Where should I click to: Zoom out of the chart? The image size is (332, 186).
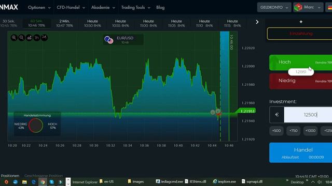[x=22, y=38]
